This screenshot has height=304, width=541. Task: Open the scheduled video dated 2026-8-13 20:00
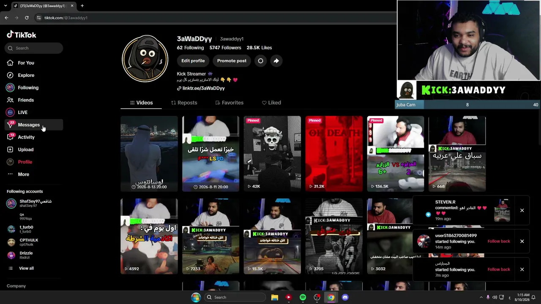(149, 154)
